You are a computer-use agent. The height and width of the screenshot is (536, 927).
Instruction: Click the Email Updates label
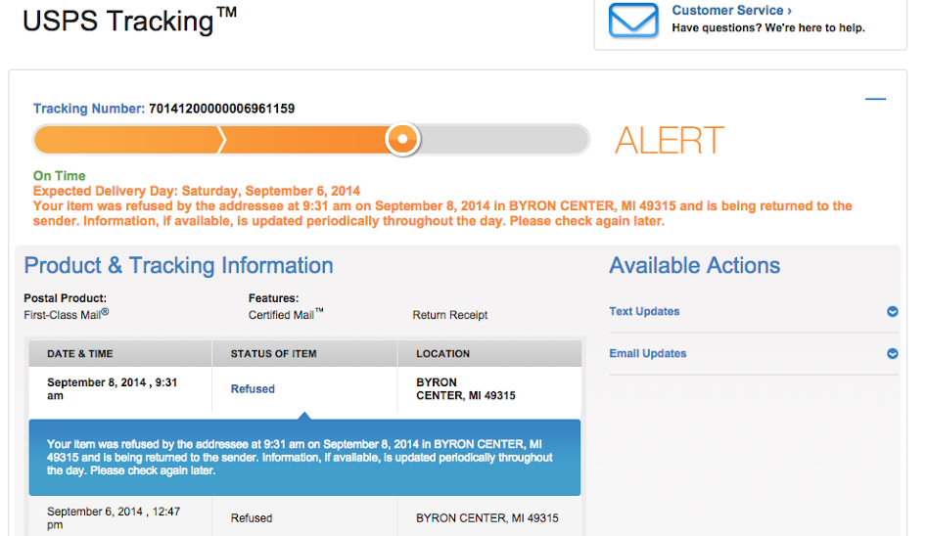click(647, 354)
